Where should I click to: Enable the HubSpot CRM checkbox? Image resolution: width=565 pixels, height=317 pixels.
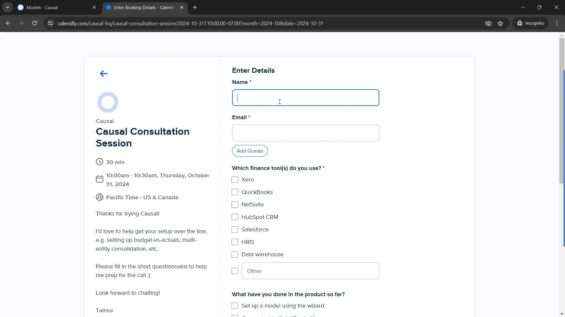[235, 217]
